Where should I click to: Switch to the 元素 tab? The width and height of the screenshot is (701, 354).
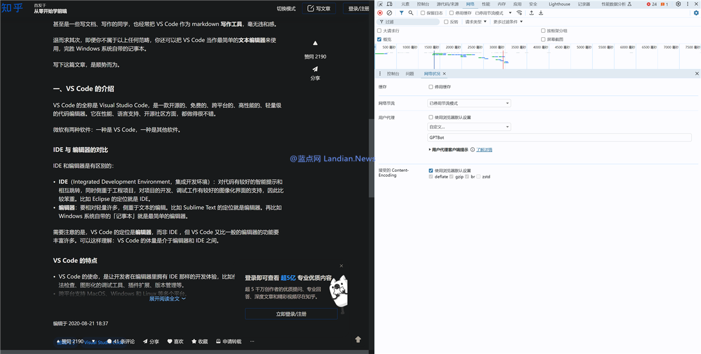coord(405,4)
